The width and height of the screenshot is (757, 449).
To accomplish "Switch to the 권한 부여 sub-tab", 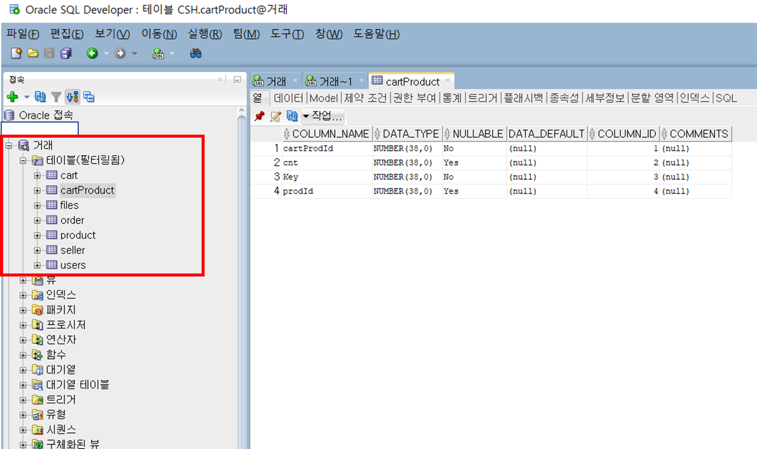I will click(x=415, y=99).
